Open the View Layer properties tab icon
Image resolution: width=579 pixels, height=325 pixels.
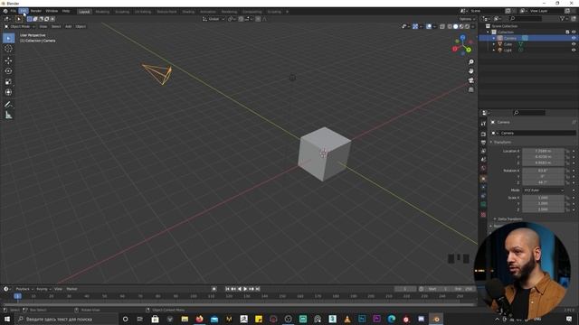point(483,151)
